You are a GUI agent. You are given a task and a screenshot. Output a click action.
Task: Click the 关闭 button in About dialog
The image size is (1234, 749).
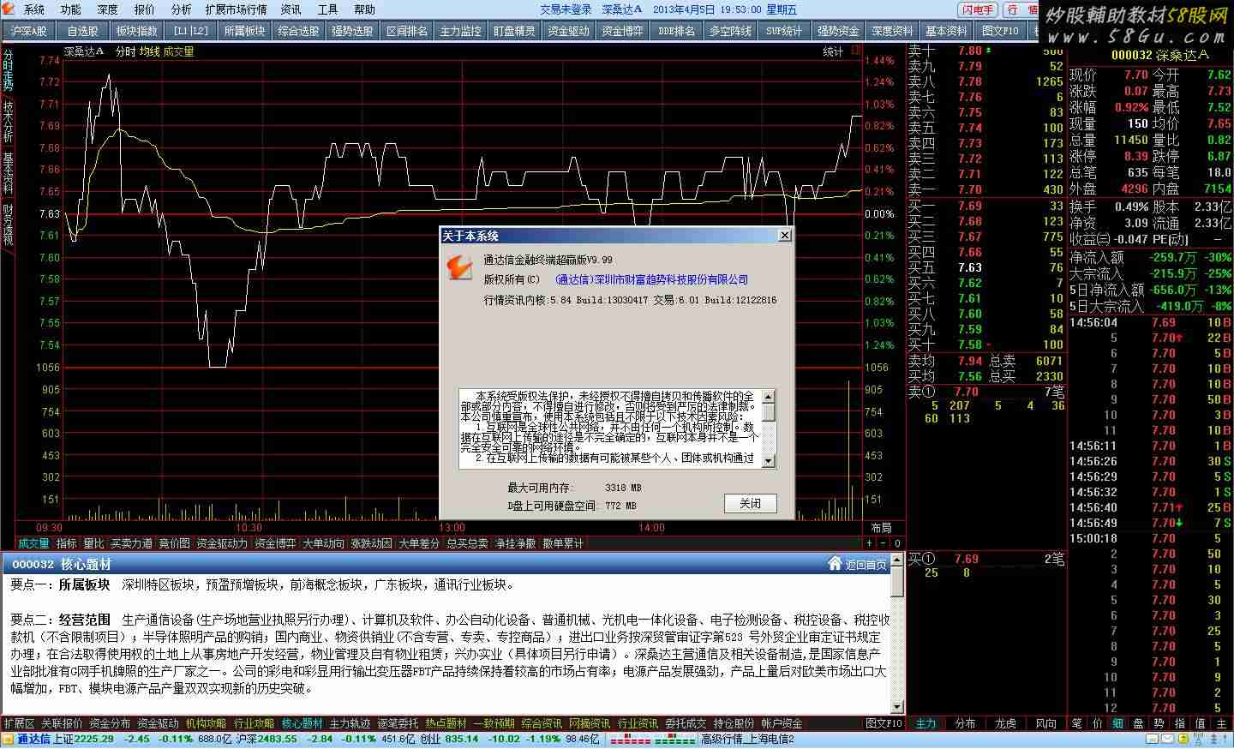pos(750,503)
